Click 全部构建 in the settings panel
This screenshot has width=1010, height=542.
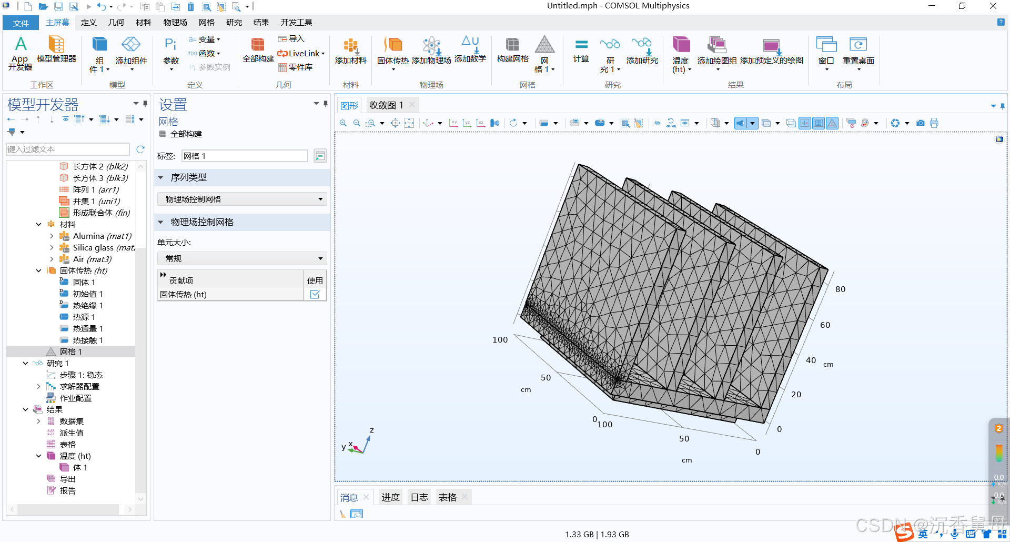[180, 134]
